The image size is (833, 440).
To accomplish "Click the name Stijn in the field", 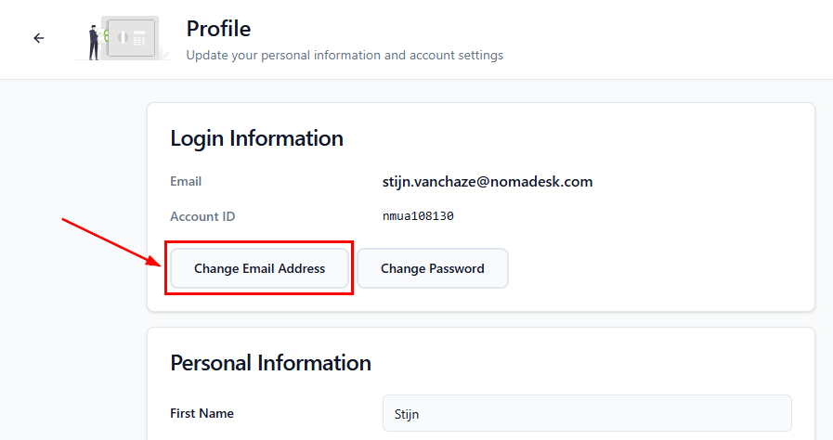I will [x=409, y=414].
